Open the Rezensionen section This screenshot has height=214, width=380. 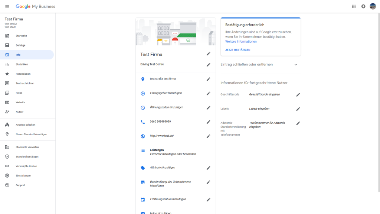[x=22, y=74]
